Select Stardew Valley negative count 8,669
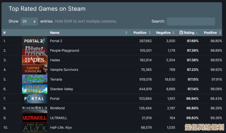226x133 pixels. click(x=171, y=89)
